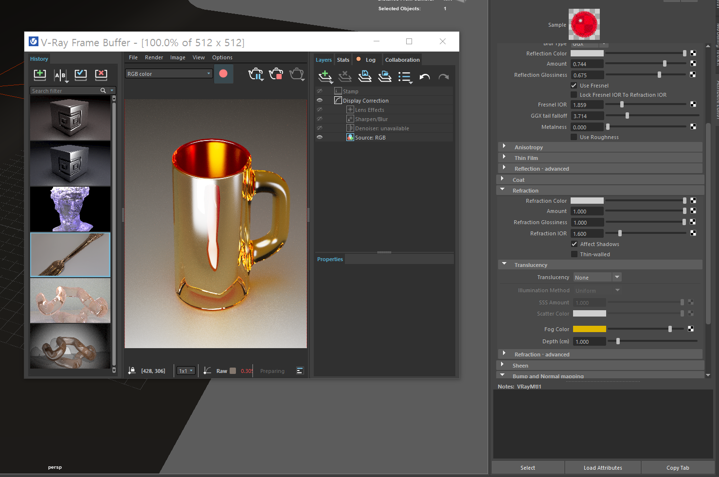This screenshot has width=719, height=477.
Task: Open the A|B compare history icon
Action: pos(60,75)
